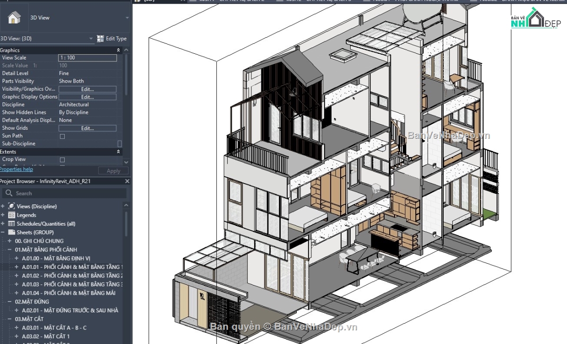Click the Parts Visibility value Show Both
This screenshot has width=567, height=344.
pos(71,81)
